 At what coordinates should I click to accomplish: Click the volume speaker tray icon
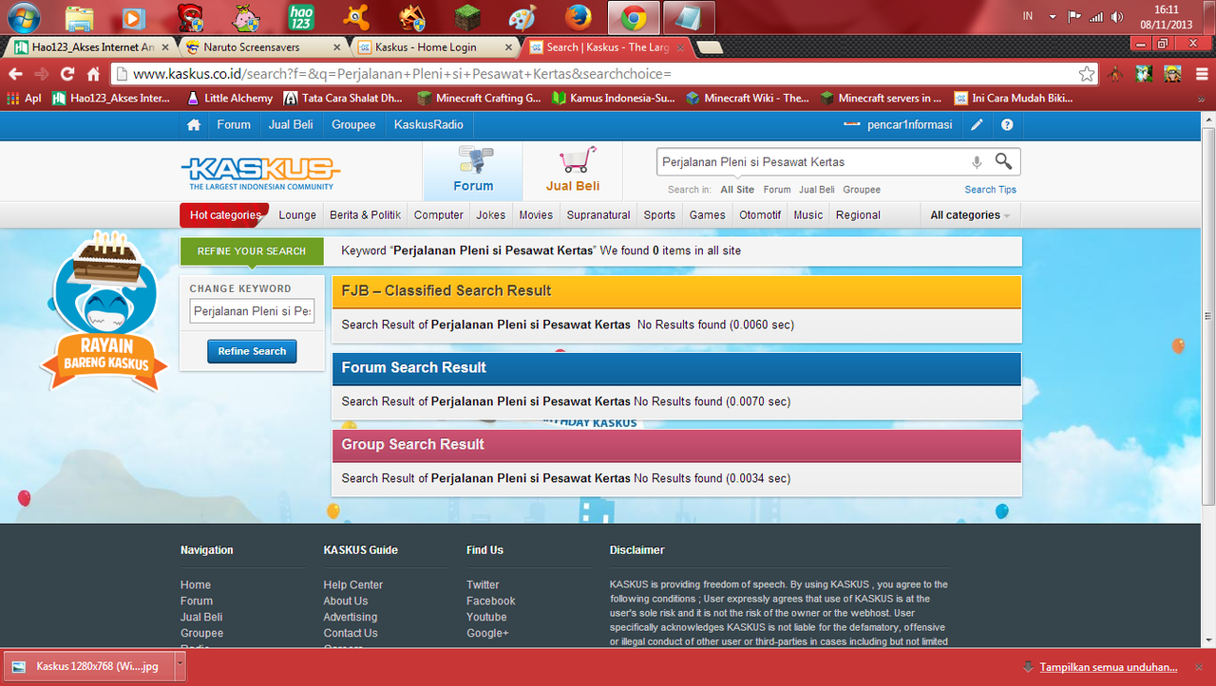(x=1117, y=17)
